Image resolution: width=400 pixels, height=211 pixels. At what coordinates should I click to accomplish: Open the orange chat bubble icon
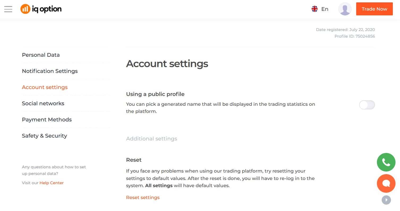[386, 183]
